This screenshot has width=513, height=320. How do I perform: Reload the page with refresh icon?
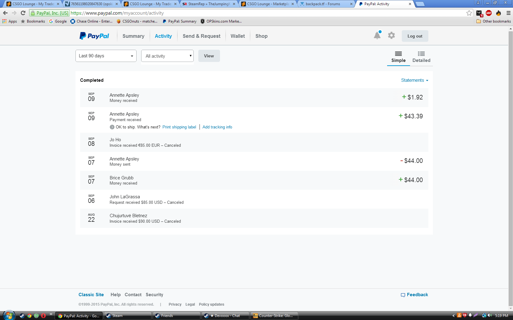point(23,13)
